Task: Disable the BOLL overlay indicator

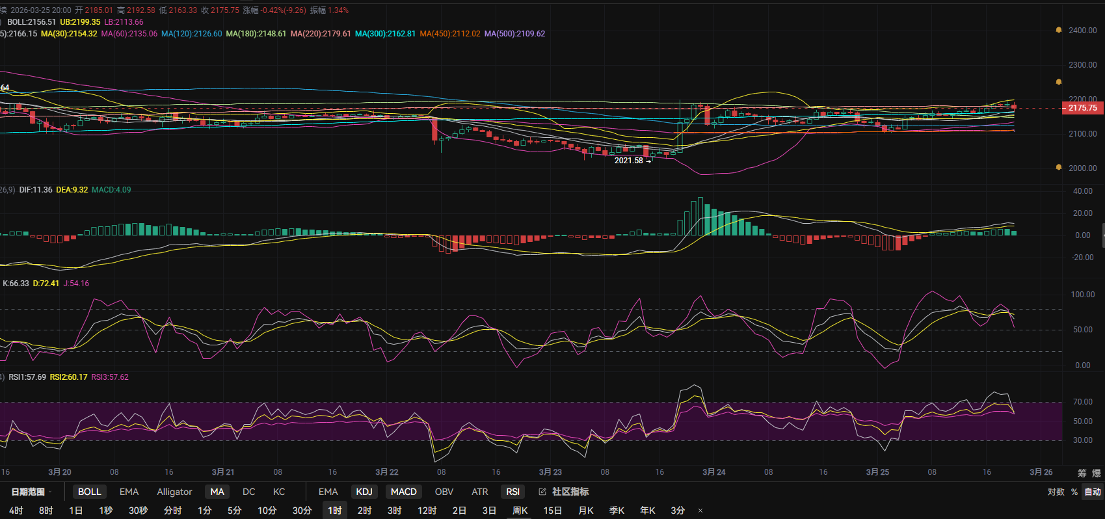Action: tap(90, 492)
